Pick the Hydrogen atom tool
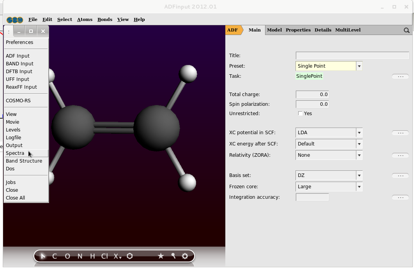The width and height of the screenshot is (414, 268). (92, 256)
